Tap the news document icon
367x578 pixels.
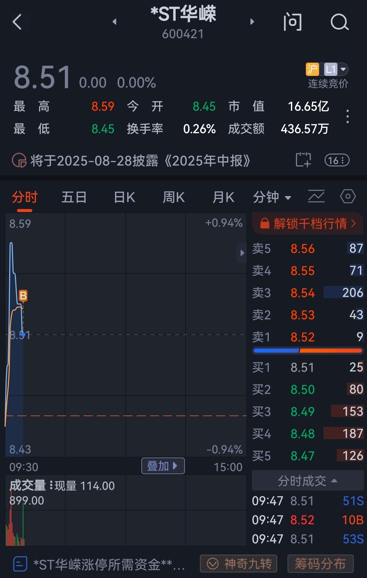(x=20, y=564)
